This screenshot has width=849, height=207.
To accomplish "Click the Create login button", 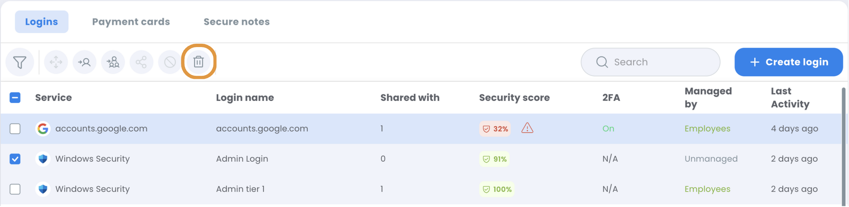I will point(789,62).
